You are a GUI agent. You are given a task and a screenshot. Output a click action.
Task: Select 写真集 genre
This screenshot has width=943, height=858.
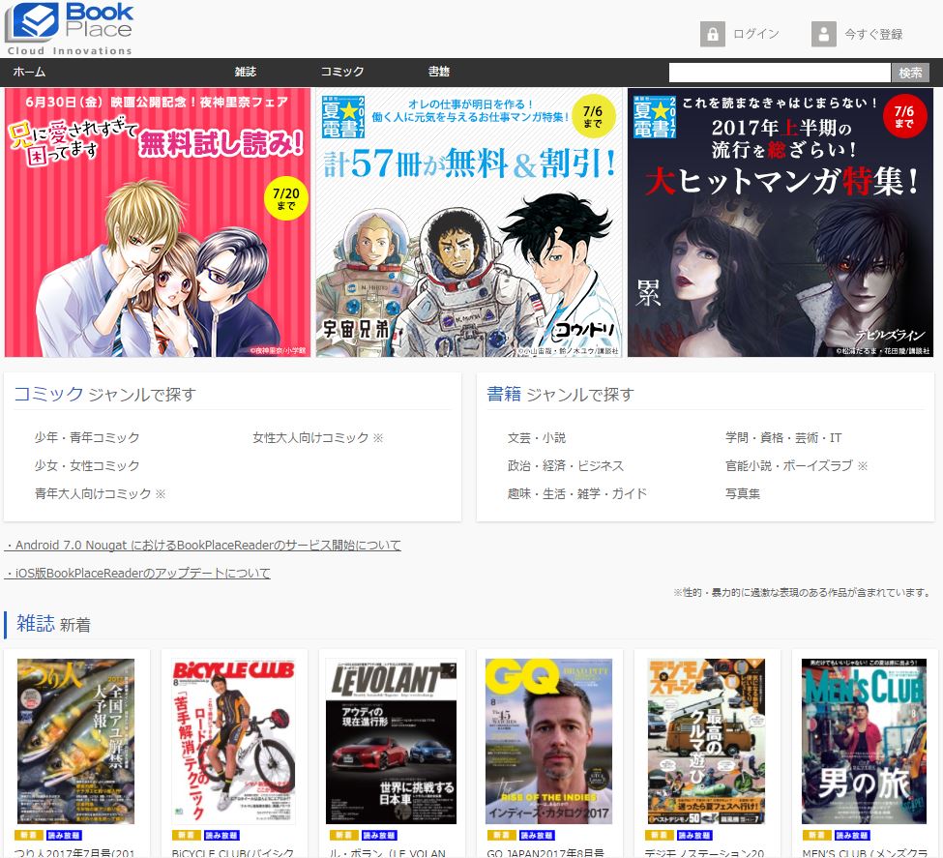(x=743, y=494)
